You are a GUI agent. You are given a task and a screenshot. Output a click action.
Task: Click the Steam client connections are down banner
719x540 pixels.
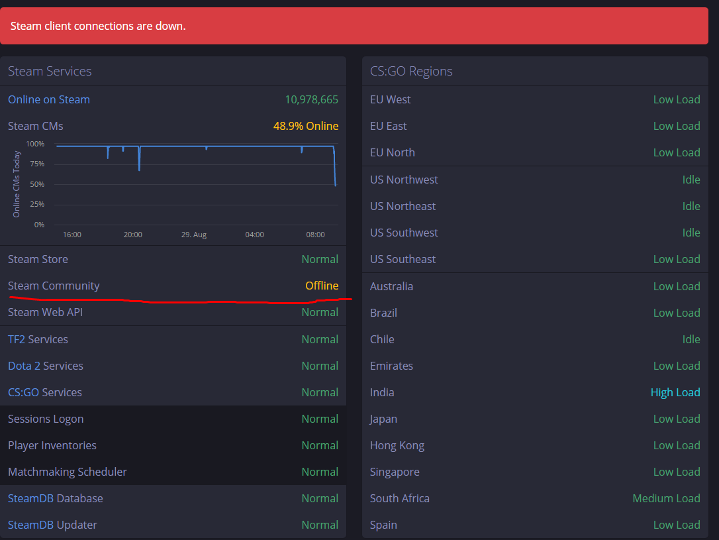(354, 26)
